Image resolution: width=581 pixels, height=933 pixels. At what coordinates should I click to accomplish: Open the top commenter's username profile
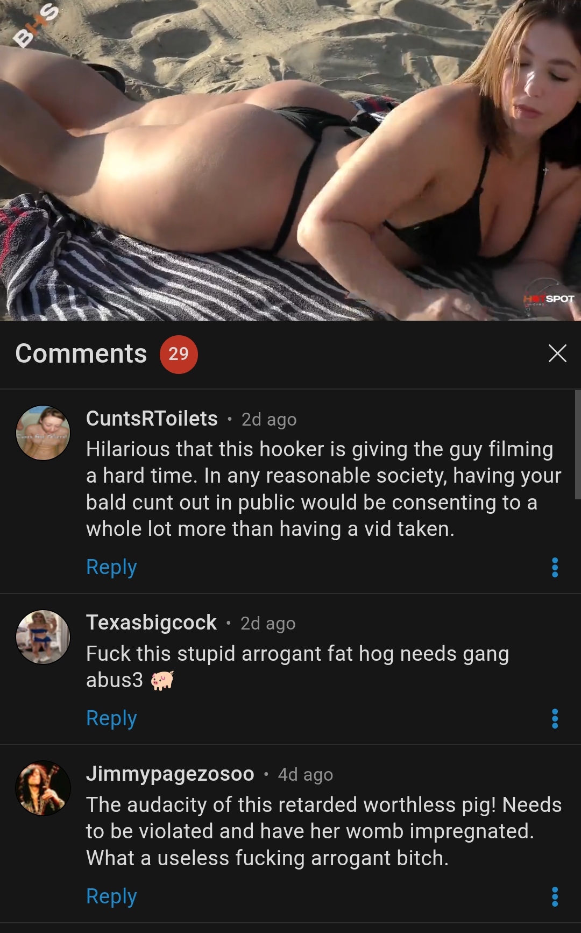click(152, 419)
